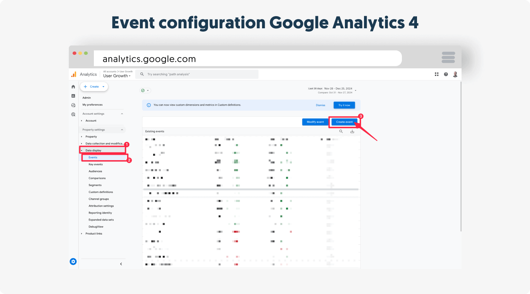The width and height of the screenshot is (530, 294).
Task: Collapse the admin navigation with the chevron
Action: 121,264
